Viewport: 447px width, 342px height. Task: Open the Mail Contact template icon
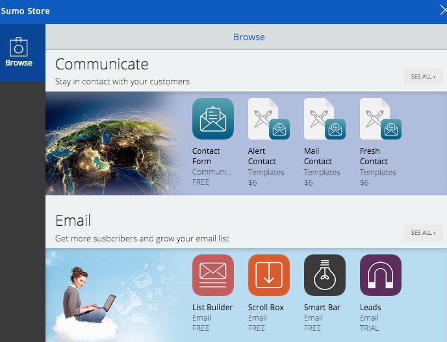325,119
